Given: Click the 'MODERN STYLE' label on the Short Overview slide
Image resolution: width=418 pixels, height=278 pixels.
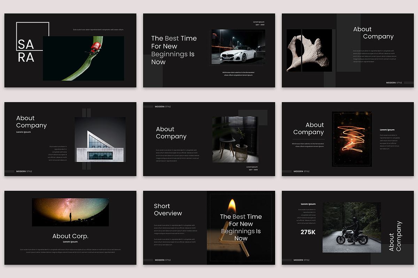Looking at the screenshot, I should tap(163, 260).
